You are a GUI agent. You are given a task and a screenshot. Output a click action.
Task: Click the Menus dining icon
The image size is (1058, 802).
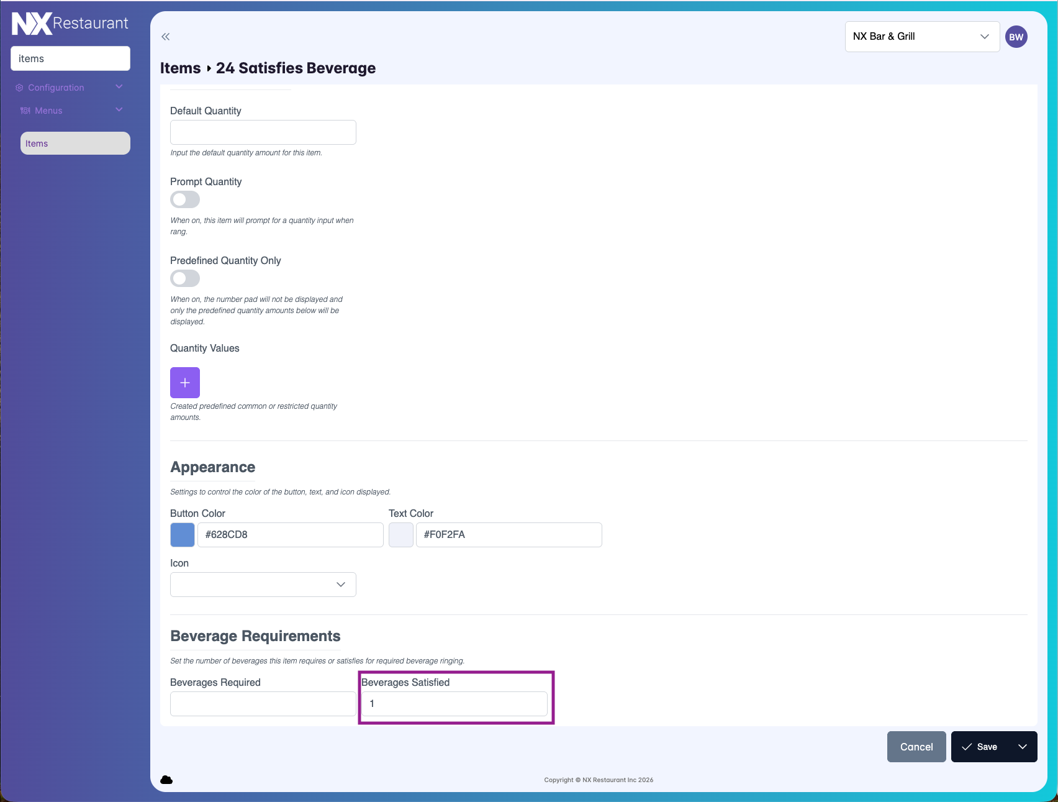pyautogui.click(x=25, y=111)
